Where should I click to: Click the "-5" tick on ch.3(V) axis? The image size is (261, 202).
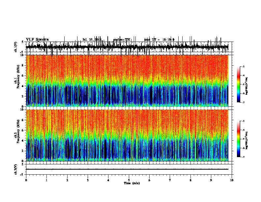point(22,175)
